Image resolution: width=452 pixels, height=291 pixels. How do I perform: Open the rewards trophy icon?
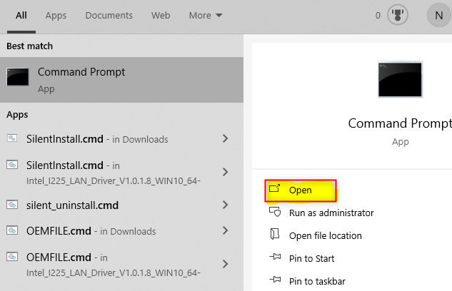pos(398,15)
